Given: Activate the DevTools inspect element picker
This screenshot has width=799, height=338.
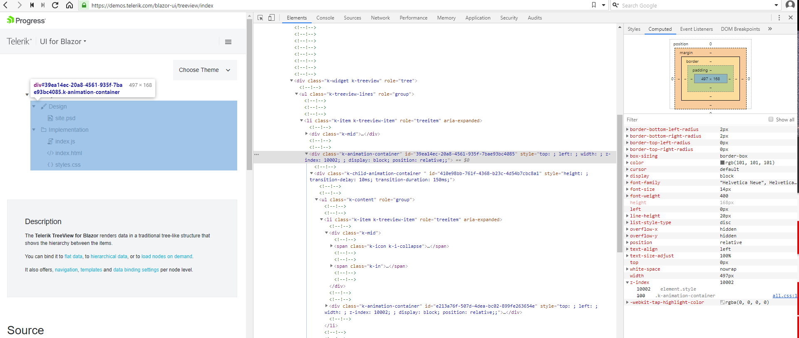Looking at the screenshot, I should click(x=261, y=18).
